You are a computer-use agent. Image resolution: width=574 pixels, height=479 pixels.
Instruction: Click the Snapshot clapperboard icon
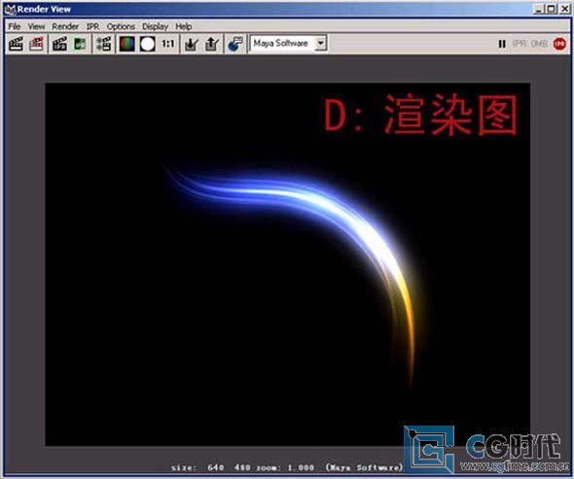[59, 44]
